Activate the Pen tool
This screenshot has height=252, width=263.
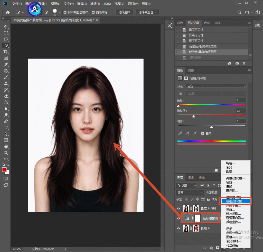click(x=6, y=121)
